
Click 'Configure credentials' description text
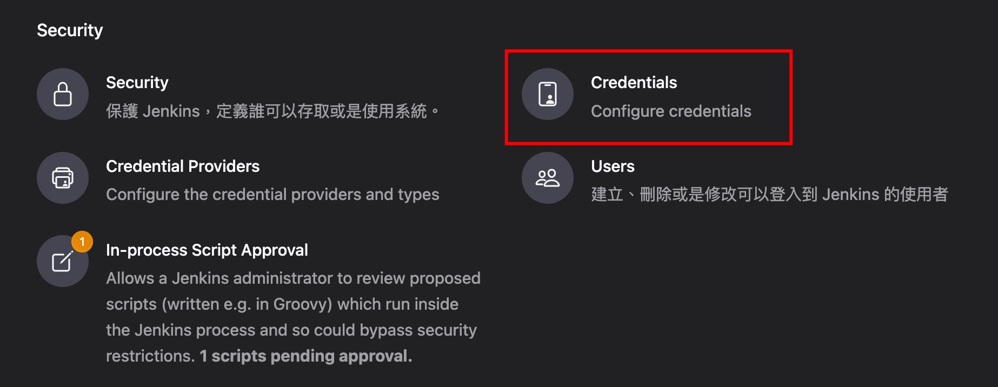(671, 111)
